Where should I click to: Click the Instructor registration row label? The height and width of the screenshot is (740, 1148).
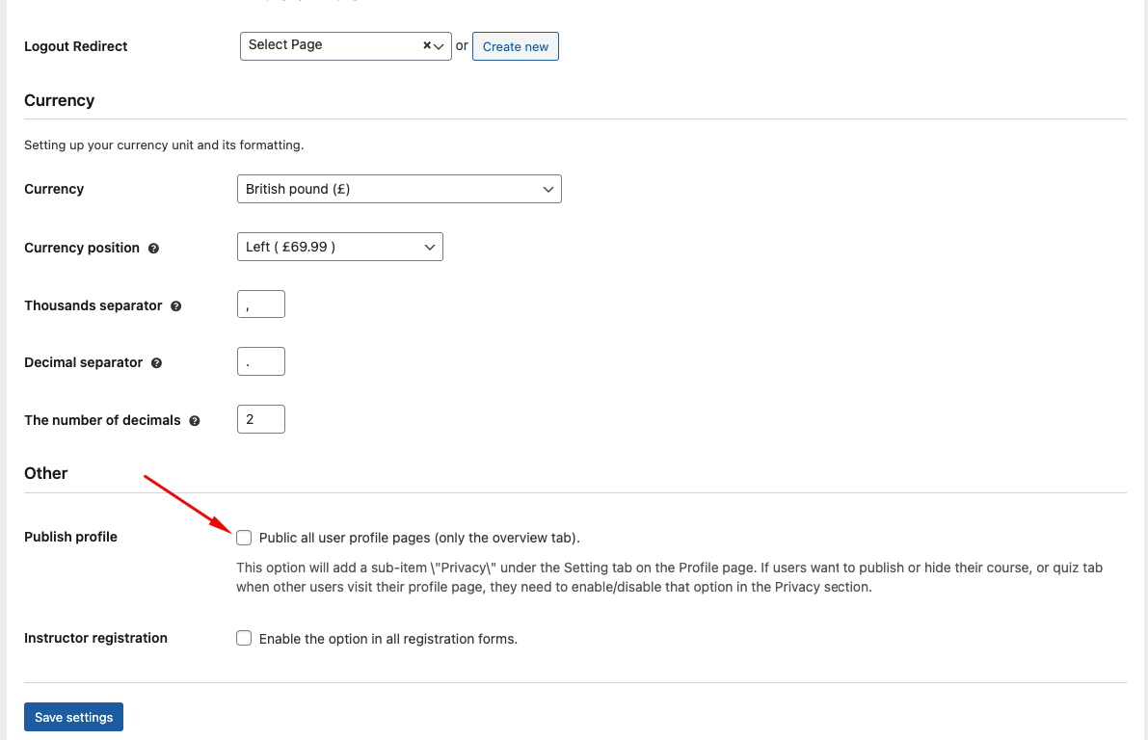pyautogui.click(x=96, y=638)
